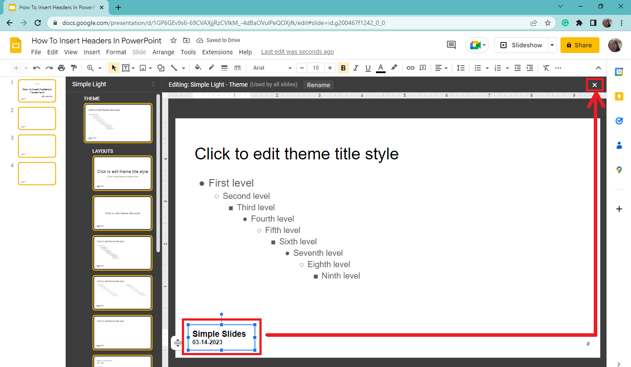The height and width of the screenshot is (367, 631).
Task: Open Google Calendar from the side panel
Action: coord(619,71)
